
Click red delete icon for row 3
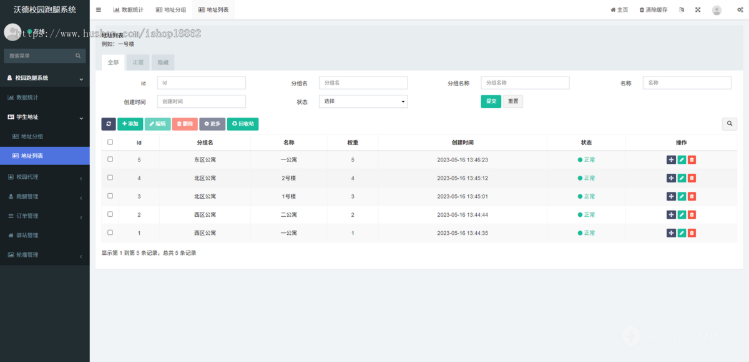692,196
